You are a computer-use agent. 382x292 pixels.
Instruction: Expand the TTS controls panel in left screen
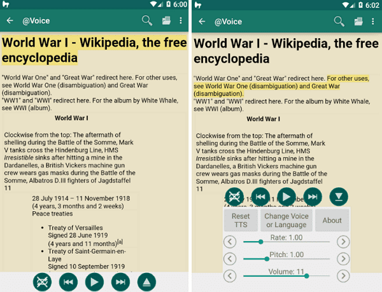pos(146,282)
